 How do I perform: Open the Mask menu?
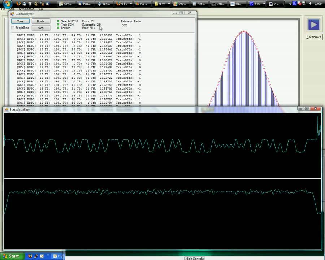[12, 9]
